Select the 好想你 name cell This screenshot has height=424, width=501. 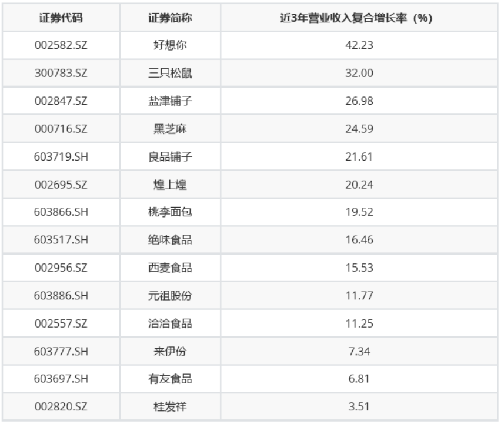tap(170, 45)
